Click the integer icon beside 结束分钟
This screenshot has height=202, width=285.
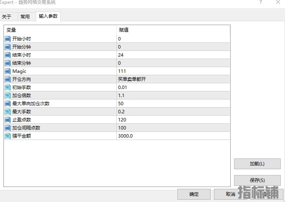coord(7,63)
